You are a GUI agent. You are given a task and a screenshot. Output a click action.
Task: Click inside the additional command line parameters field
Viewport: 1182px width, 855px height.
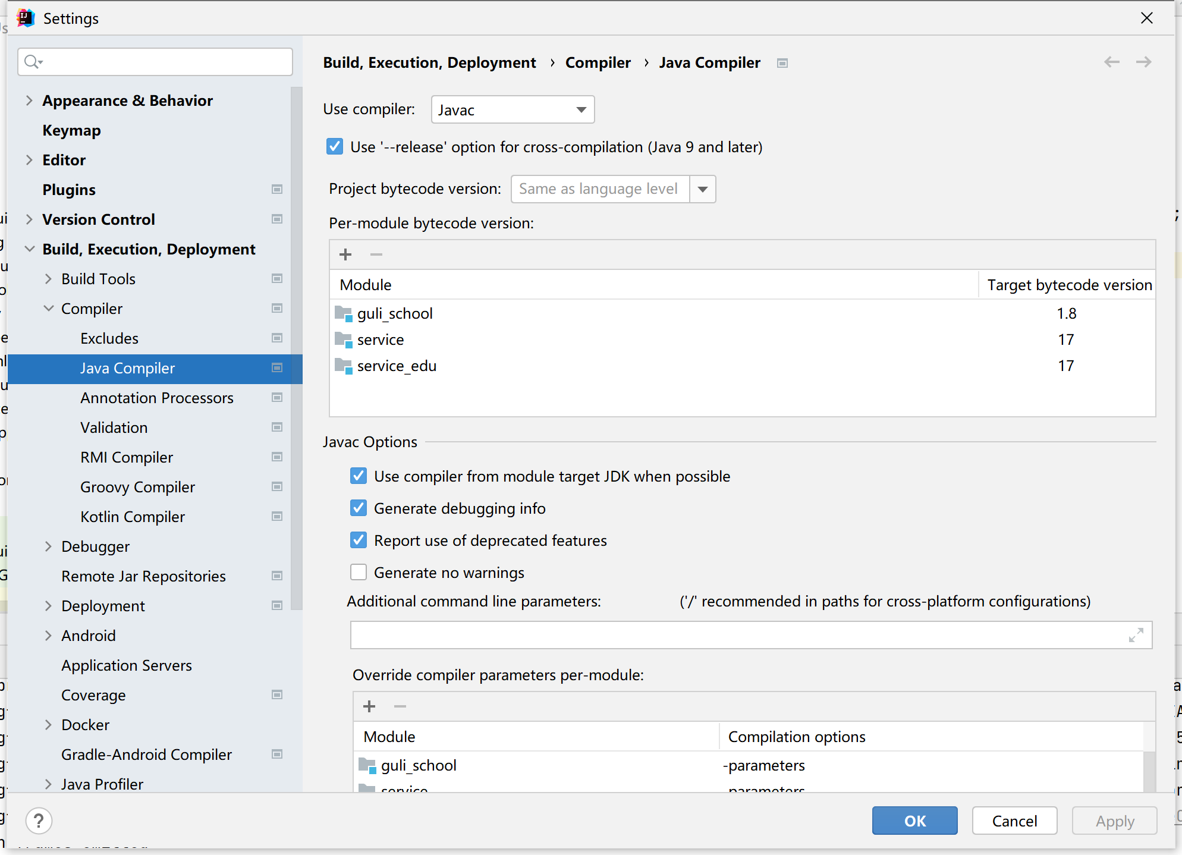pyautogui.click(x=713, y=635)
